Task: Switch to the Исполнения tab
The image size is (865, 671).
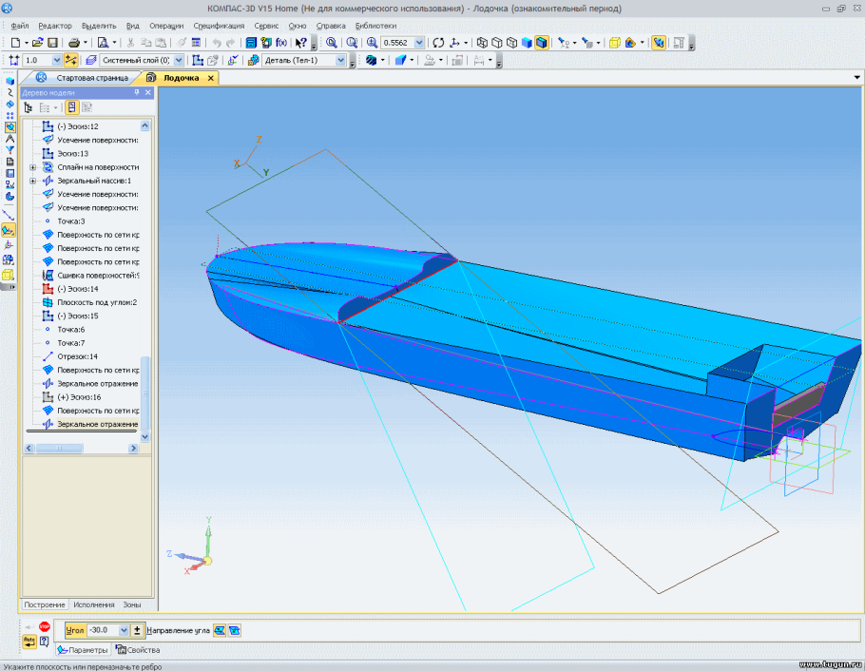Action: [94, 604]
